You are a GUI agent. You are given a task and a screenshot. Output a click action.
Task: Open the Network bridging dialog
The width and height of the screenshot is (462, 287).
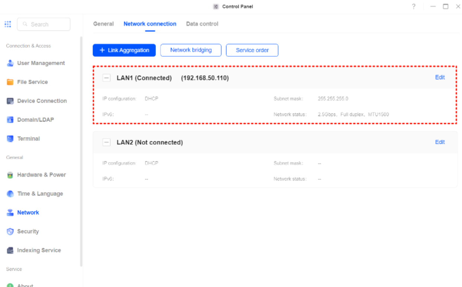point(191,50)
